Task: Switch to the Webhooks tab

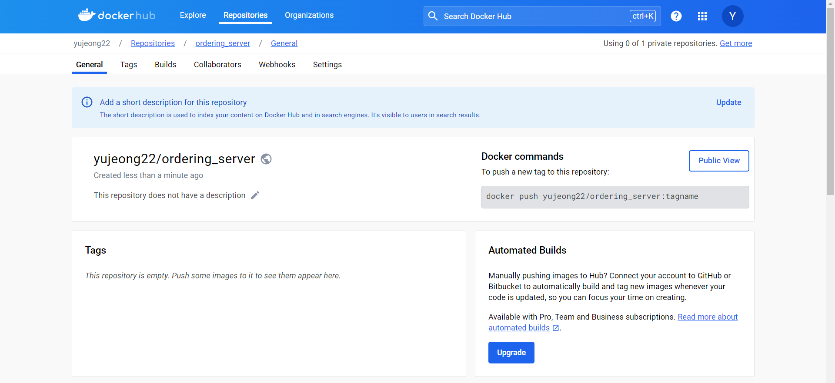Action: pyautogui.click(x=277, y=65)
